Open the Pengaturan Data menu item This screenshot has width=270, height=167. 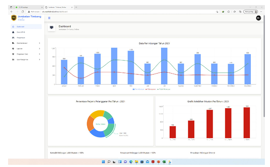click(26, 54)
